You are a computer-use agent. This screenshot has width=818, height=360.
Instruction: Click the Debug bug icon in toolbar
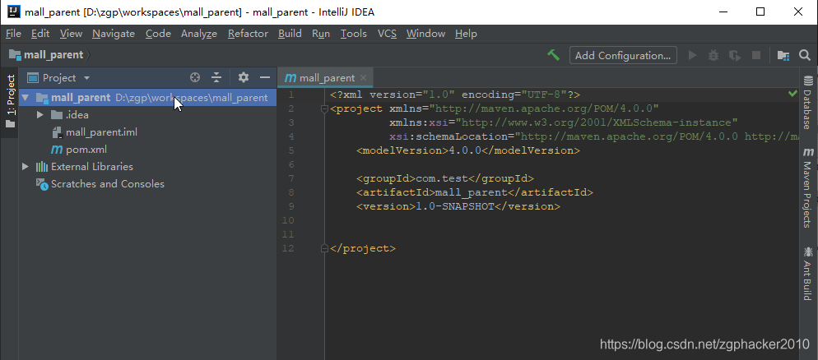click(713, 55)
